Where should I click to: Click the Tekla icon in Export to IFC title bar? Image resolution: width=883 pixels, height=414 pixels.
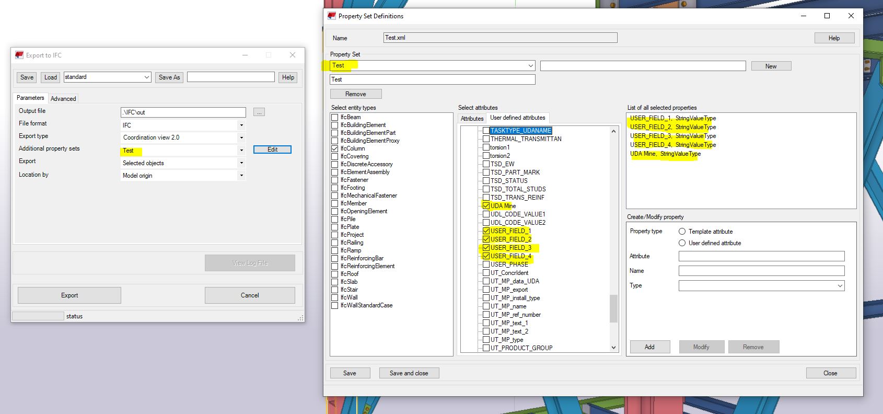[x=19, y=55]
